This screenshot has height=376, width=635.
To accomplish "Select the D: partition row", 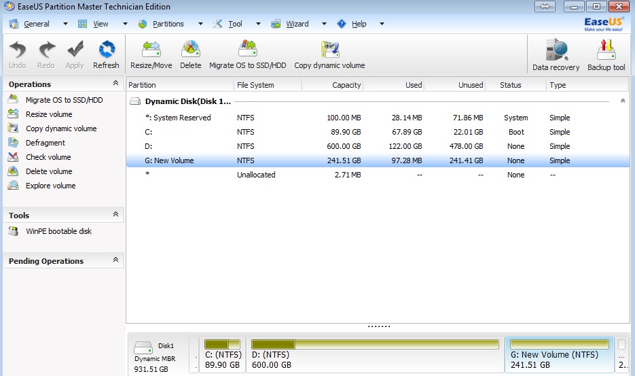I will point(378,146).
